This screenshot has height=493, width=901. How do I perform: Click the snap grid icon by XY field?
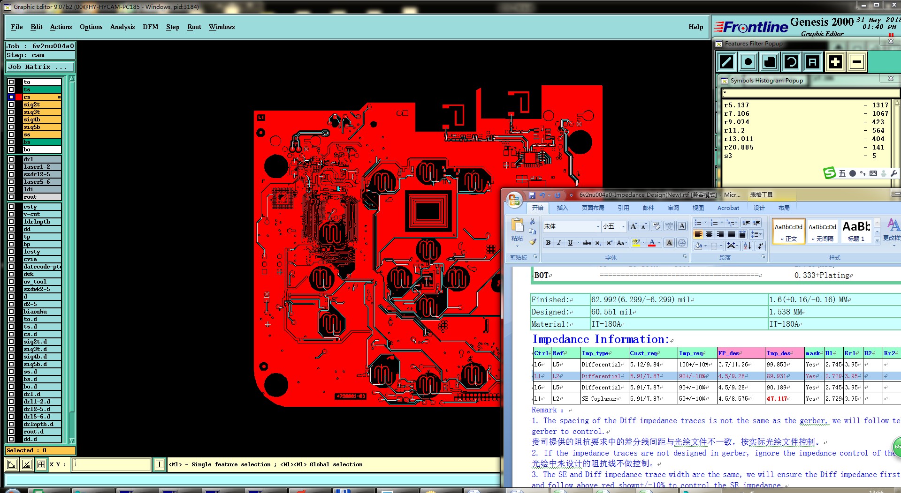41,464
